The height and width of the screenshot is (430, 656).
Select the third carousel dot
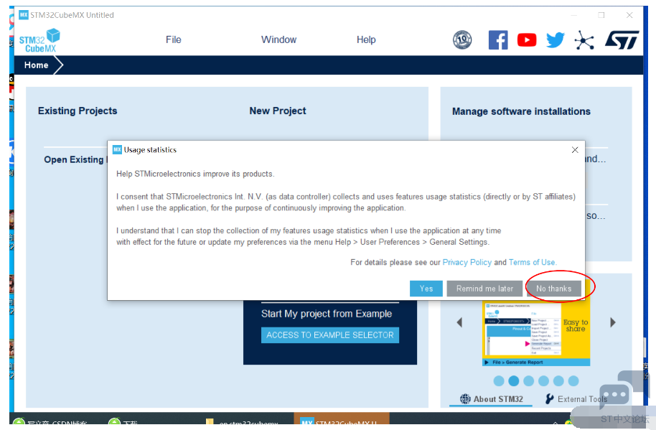pos(529,381)
